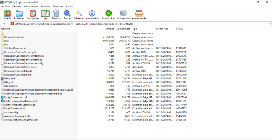Open the Opciones menu
This screenshot has height=140, width=272.
[58, 6]
